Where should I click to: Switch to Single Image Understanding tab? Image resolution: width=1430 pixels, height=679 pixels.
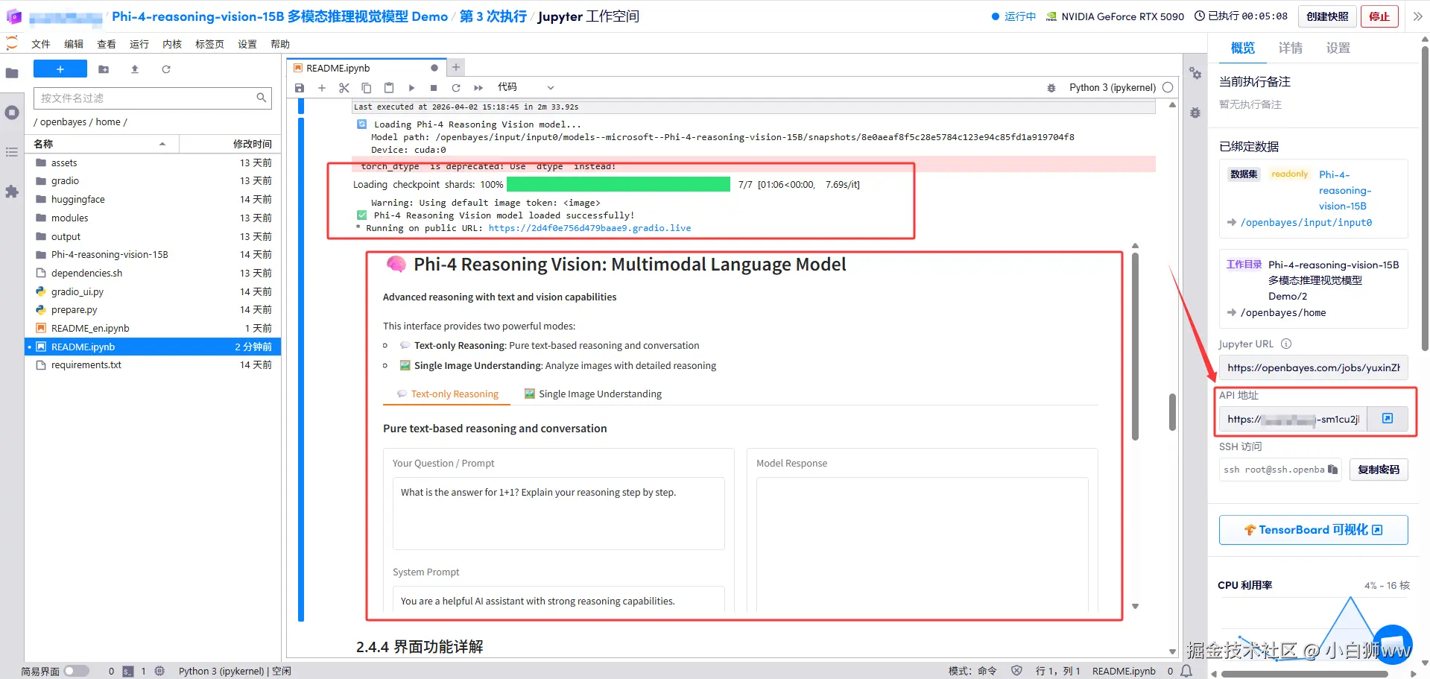[593, 394]
